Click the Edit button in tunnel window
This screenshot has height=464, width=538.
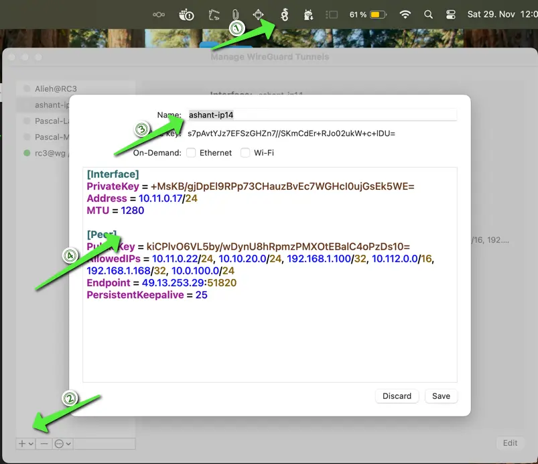(x=510, y=443)
